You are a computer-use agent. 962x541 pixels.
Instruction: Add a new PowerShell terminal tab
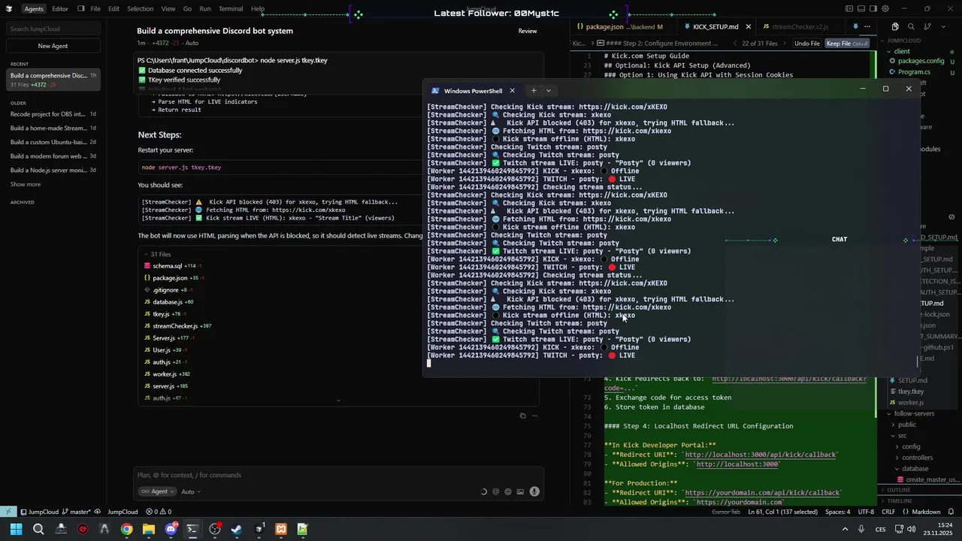534,91
